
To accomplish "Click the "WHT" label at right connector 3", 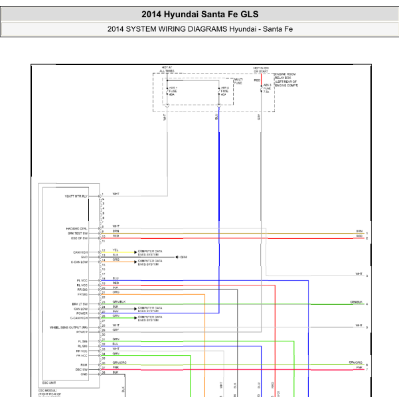I will pos(359,274).
